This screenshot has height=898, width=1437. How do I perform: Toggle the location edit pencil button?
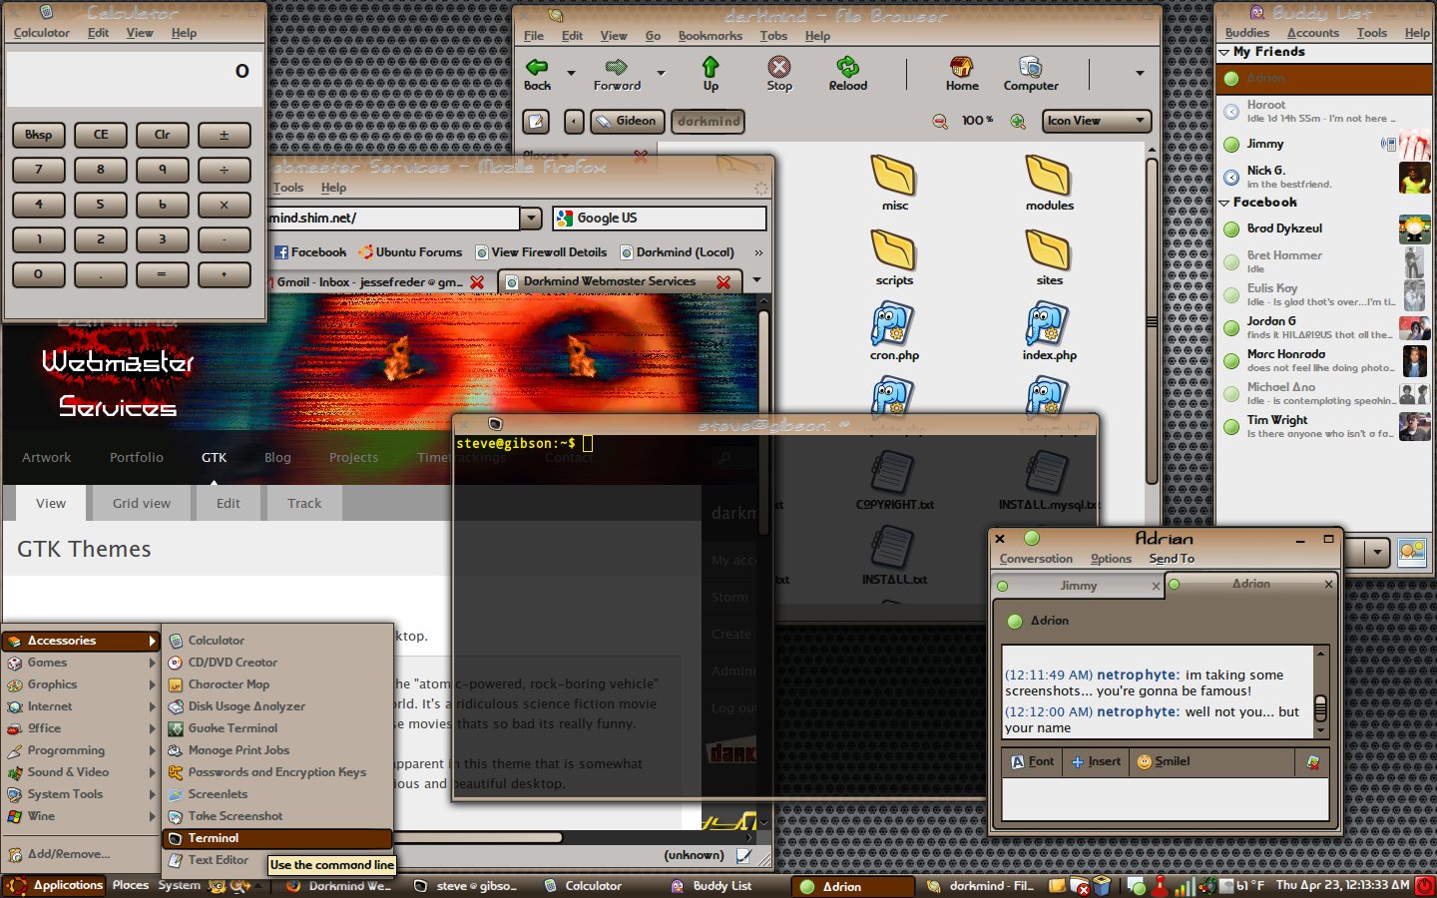[x=537, y=122]
